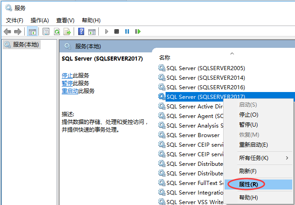Click the Services gear icon in title bar
The width and height of the screenshot is (295, 205).
click(x=9, y=8)
